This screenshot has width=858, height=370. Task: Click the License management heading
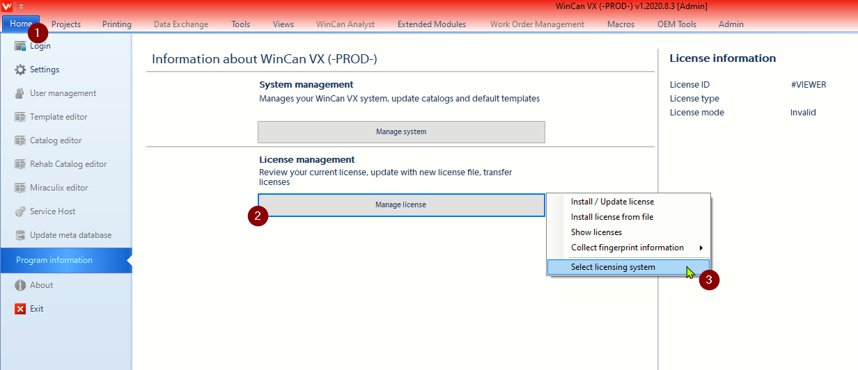click(x=307, y=160)
